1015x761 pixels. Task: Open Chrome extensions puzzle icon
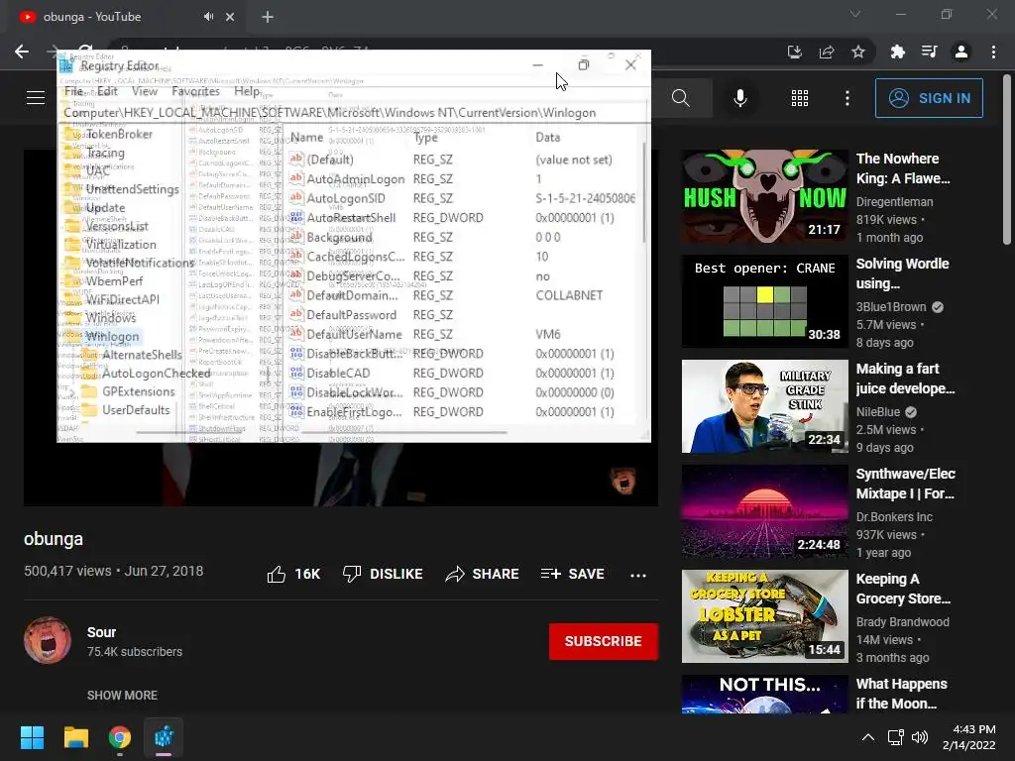coord(897,52)
